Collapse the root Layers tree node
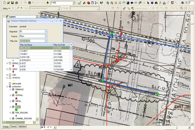This screenshot has height=130, width=195. pos(4,17)
